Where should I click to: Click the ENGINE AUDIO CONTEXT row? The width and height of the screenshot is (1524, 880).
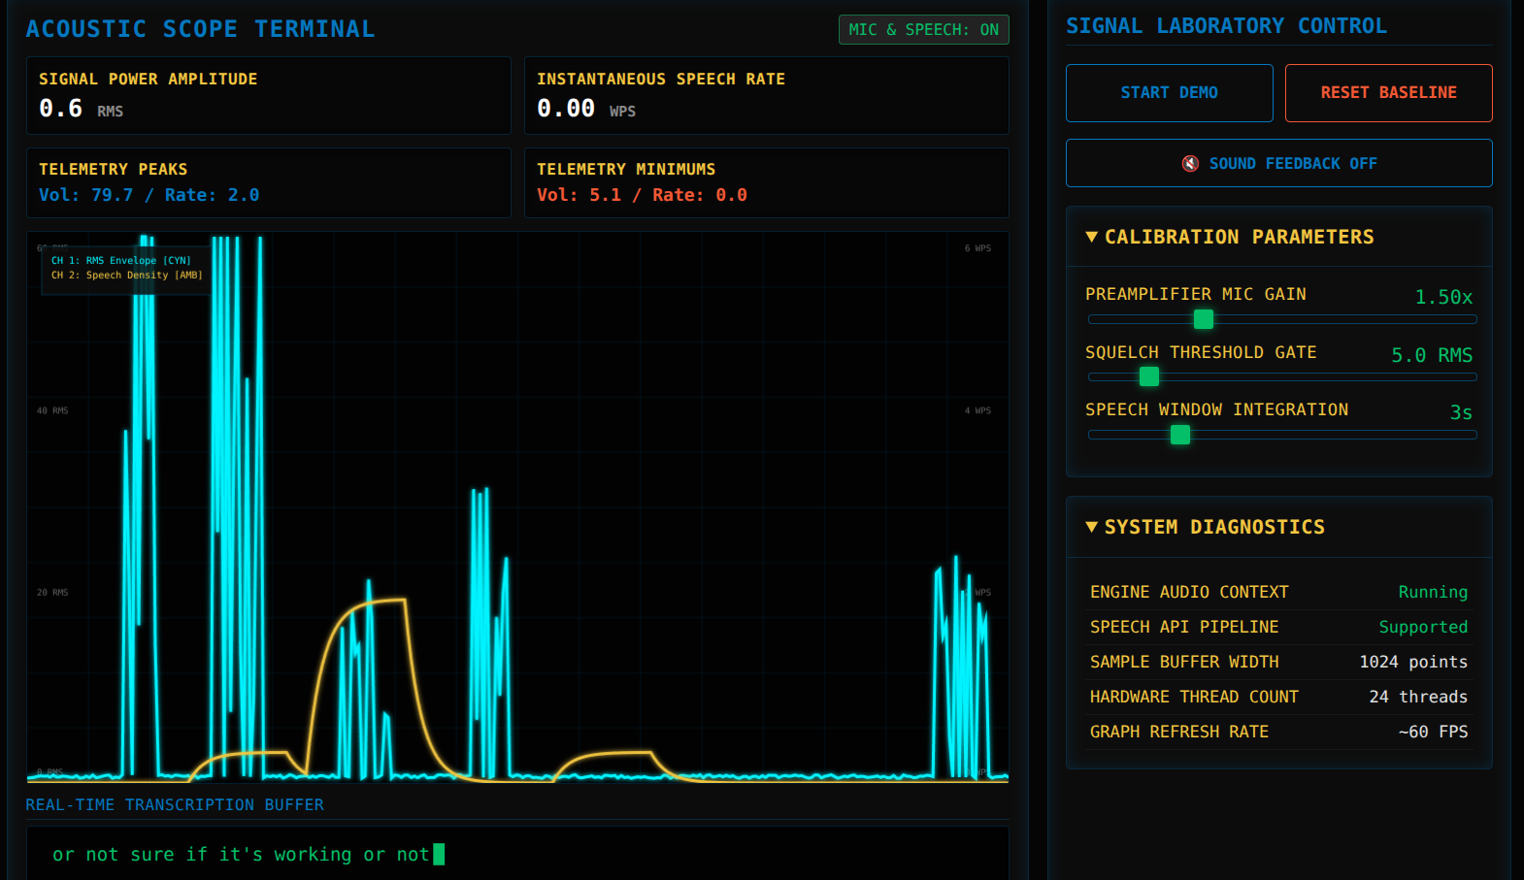(1278, 592)
